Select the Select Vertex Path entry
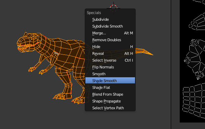 pos(110,108)
